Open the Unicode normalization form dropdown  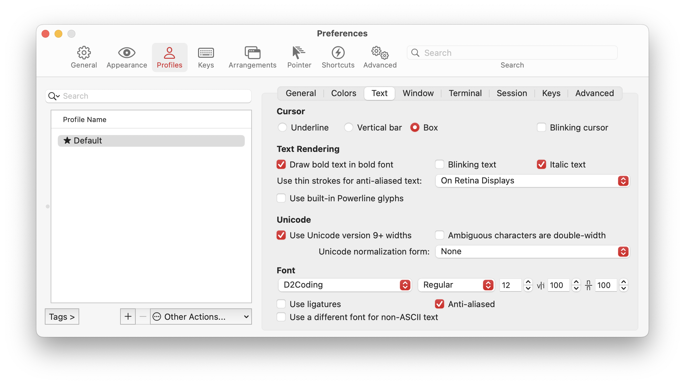(532, 252)
